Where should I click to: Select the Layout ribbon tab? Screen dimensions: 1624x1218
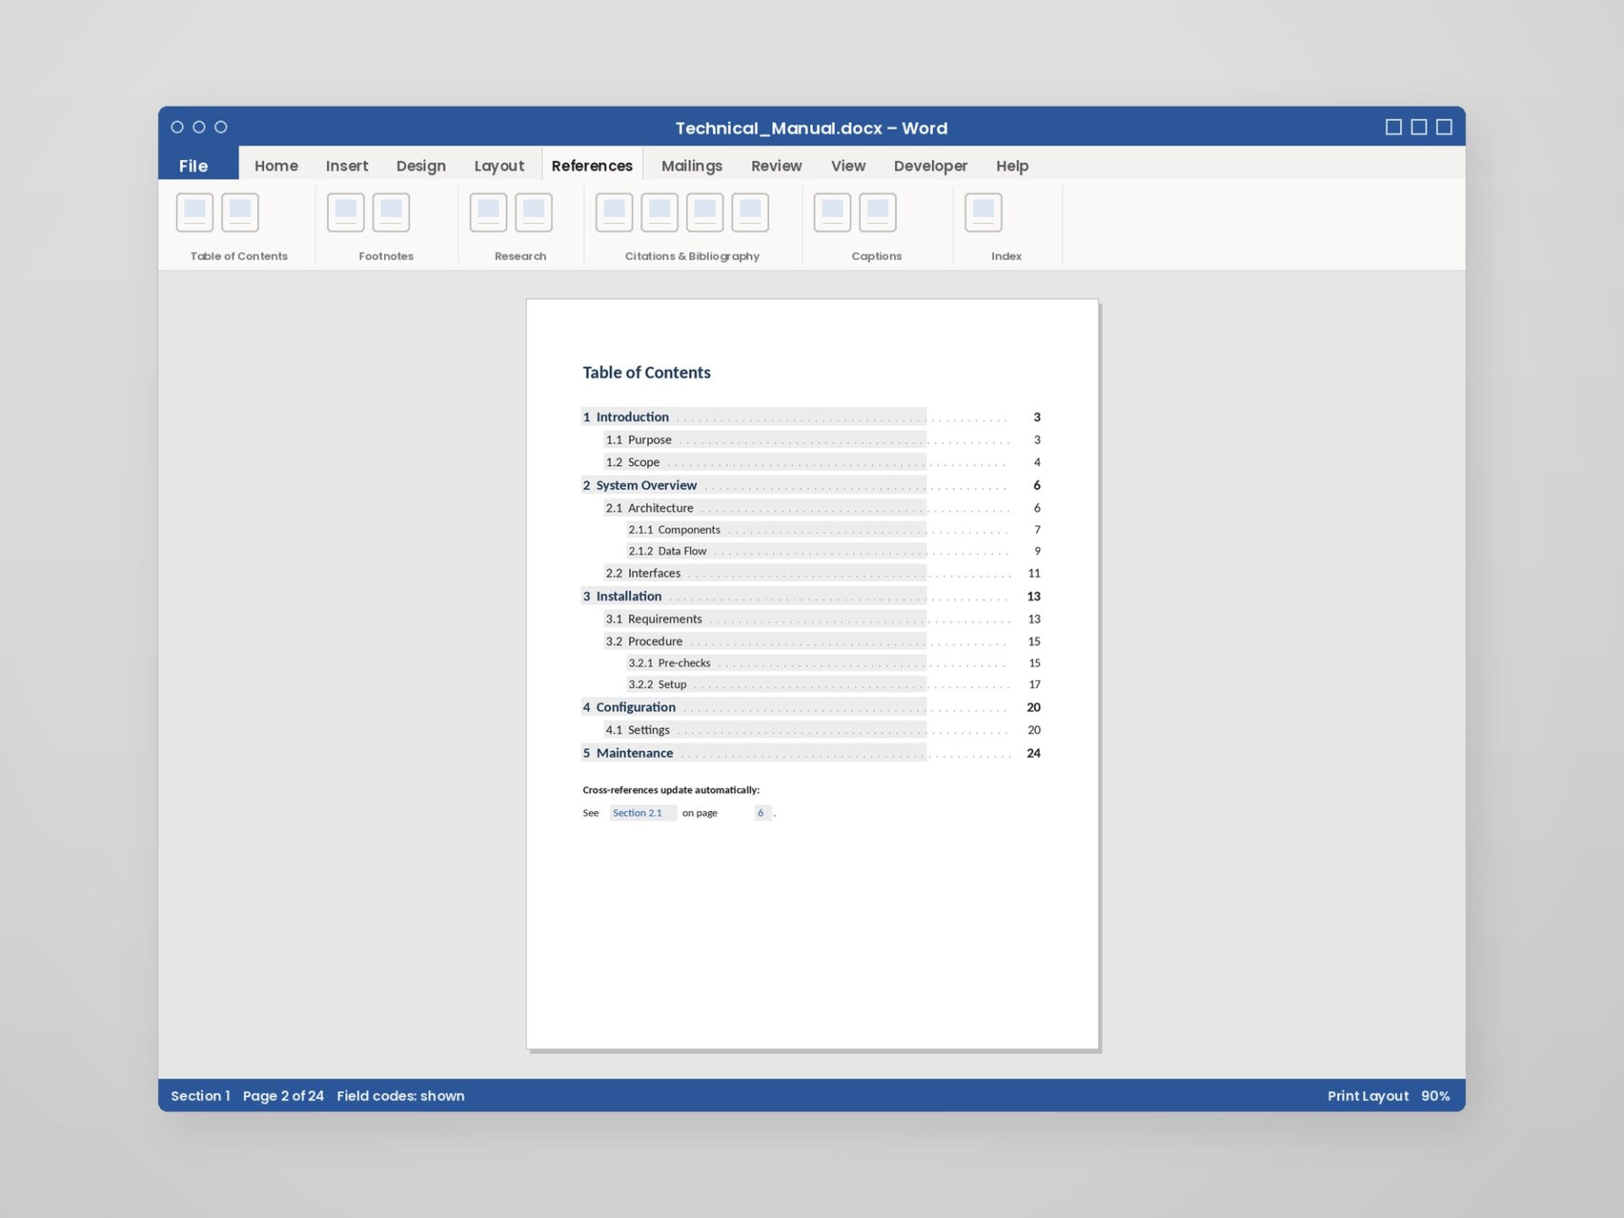(x=499, y=166)
